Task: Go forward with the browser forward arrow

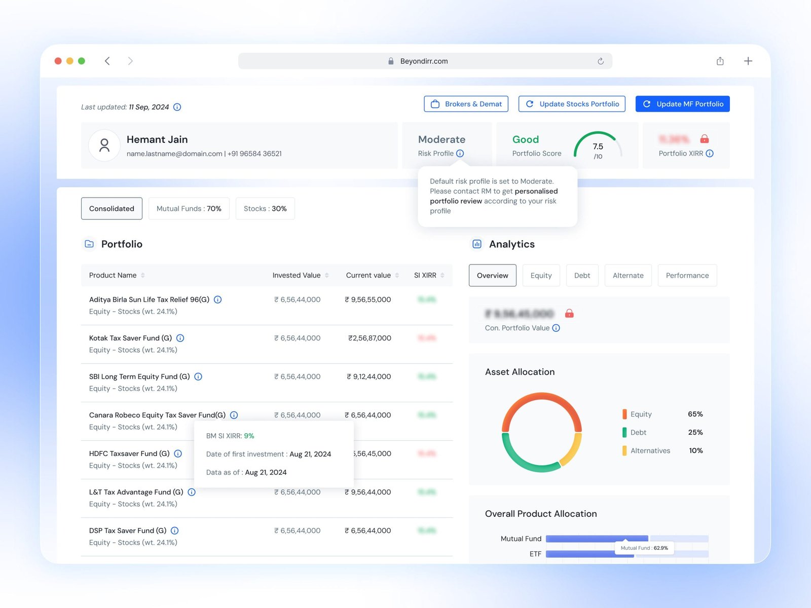Action: point(130,61)
